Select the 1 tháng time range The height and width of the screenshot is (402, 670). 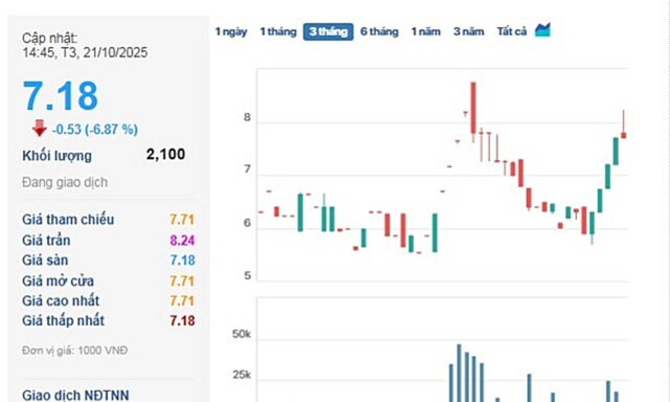[278, 31]
